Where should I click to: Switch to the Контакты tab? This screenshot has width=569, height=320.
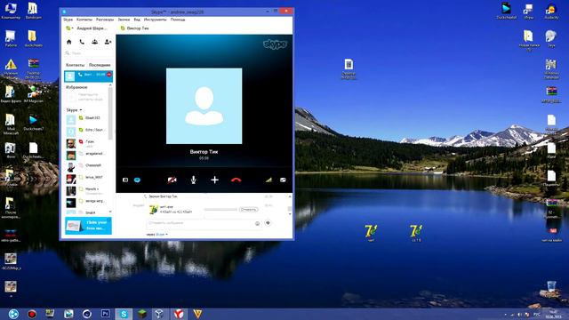(x=75, y=65)
